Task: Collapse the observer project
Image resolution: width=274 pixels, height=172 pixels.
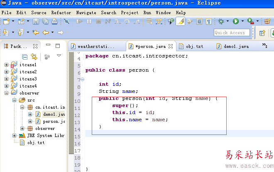Action: point(7,93)
